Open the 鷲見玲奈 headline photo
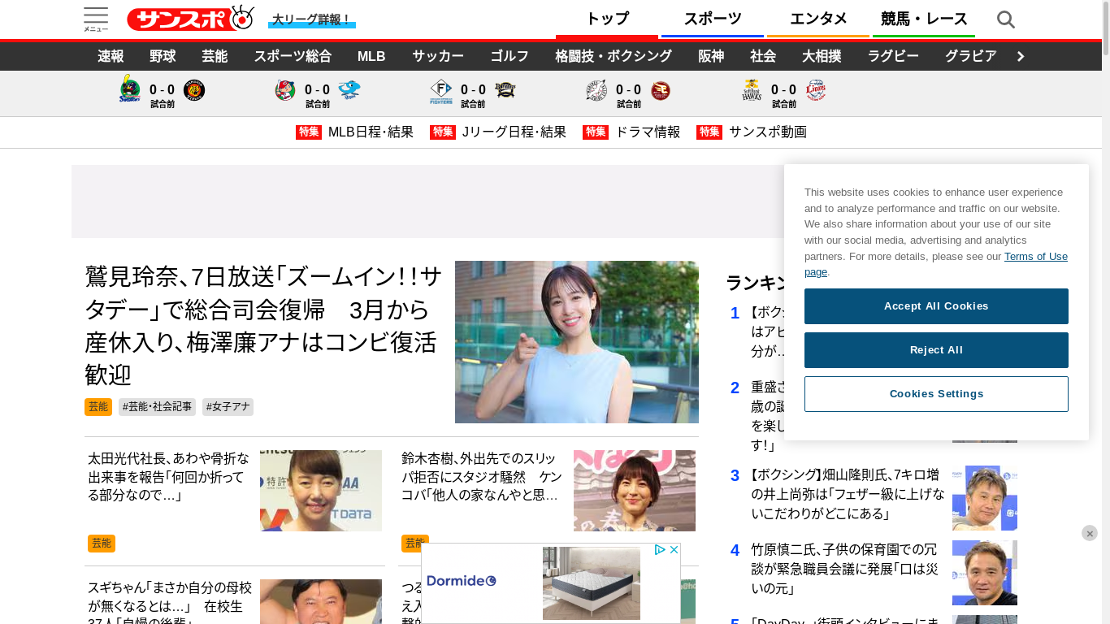The height and width of the screenshot is (624, 1110). [577, 342]
